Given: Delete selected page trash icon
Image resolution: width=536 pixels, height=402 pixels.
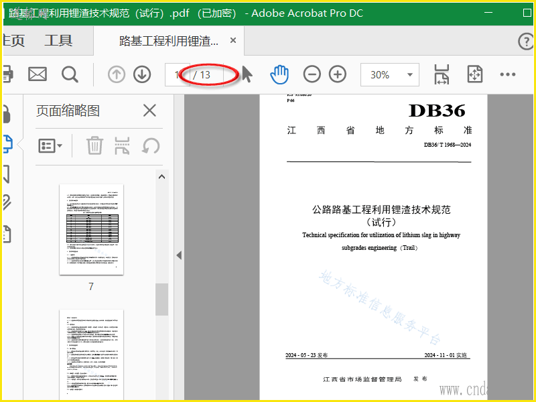Looking at the screenshot, I should pos(94,145).
